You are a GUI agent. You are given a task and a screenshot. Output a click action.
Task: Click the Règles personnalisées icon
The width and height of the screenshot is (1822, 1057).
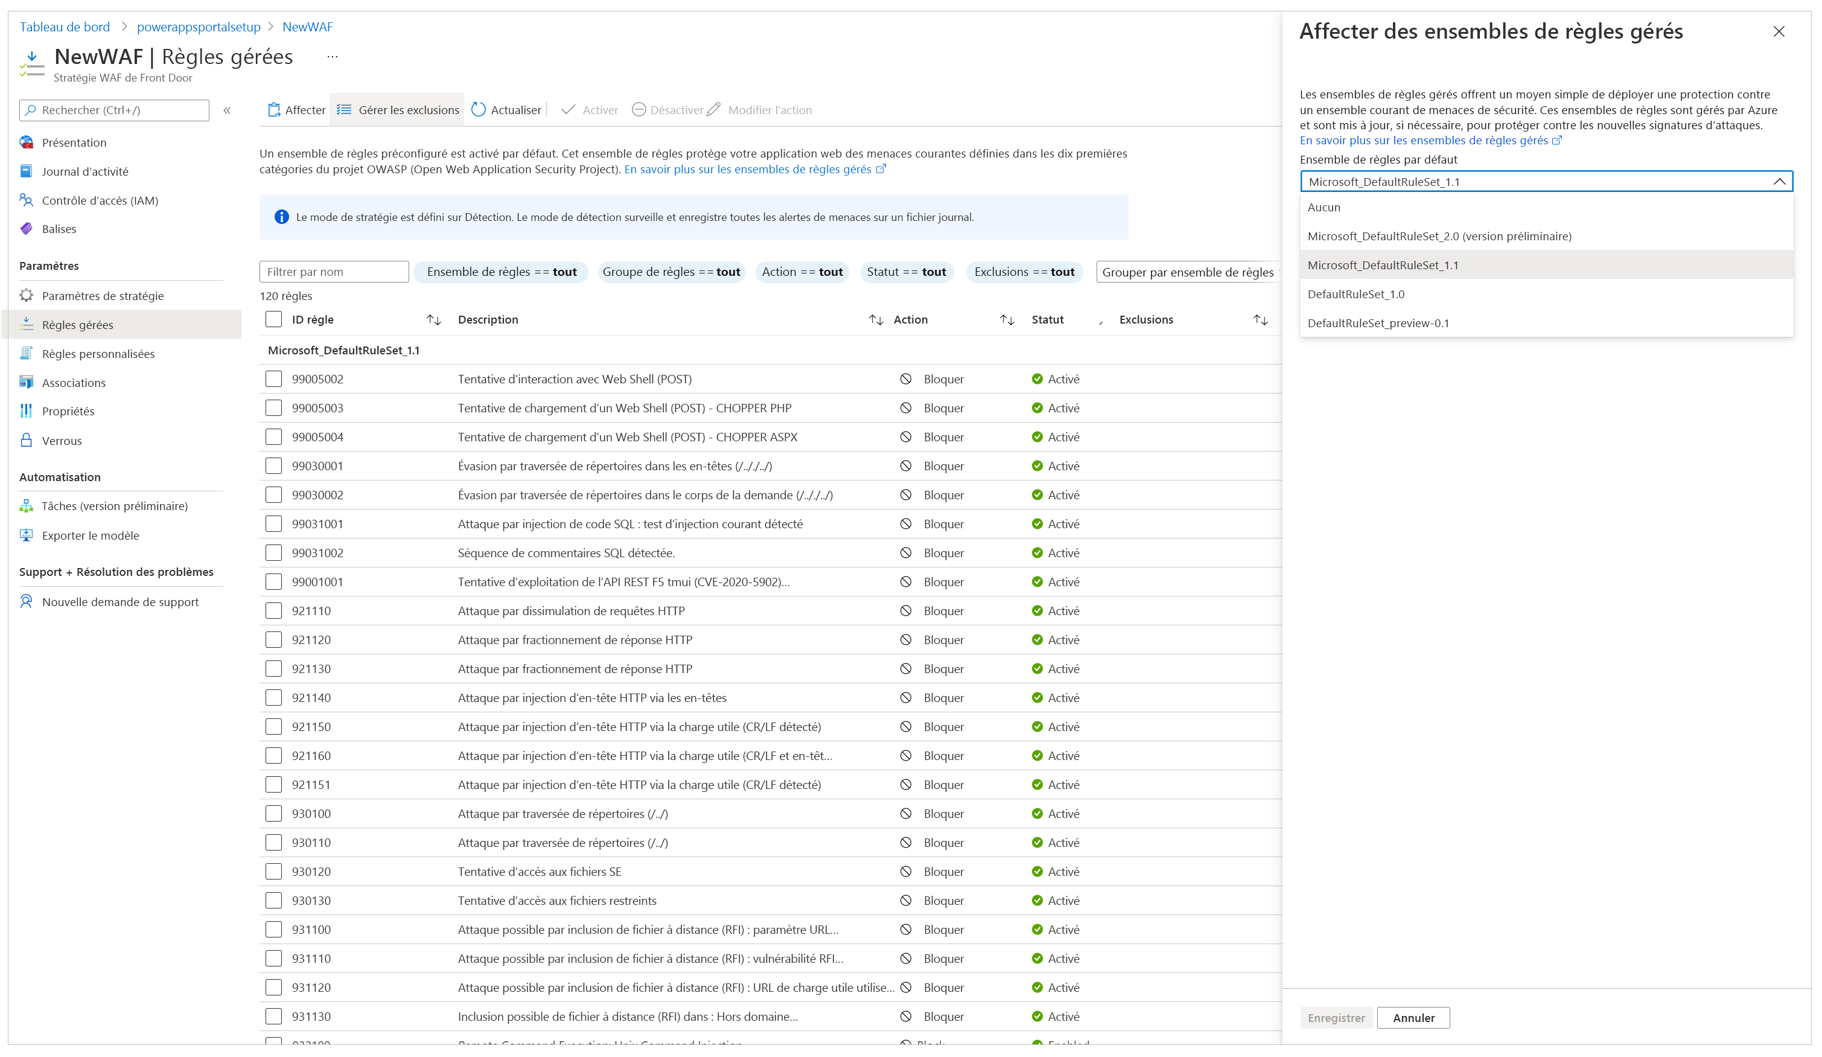pyautogui.click(x=27, y=354)
